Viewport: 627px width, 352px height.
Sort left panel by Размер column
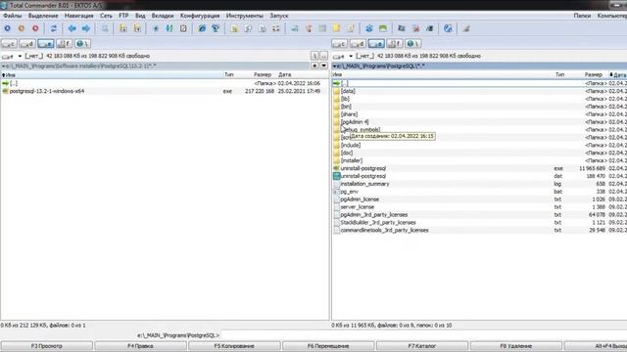tap(262, 74)
